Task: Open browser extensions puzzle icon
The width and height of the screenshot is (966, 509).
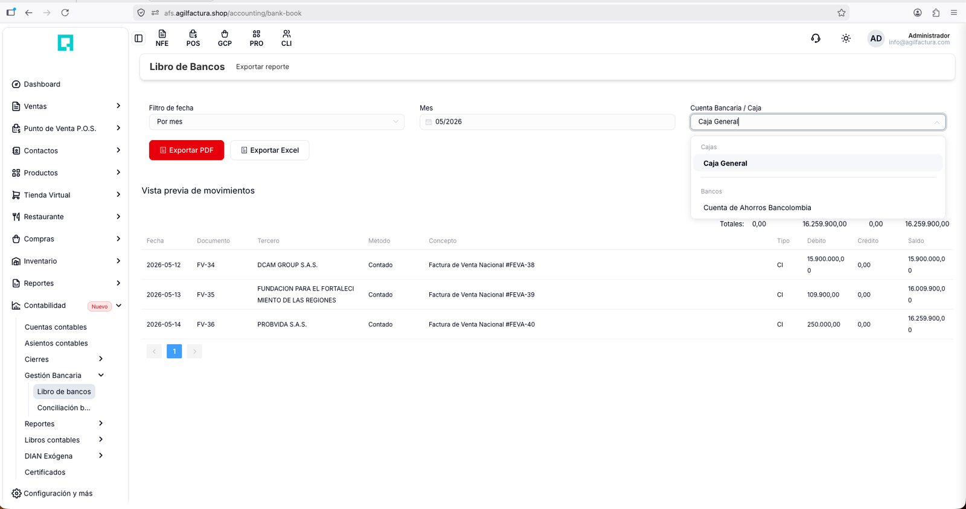Action: coord(936,13)
